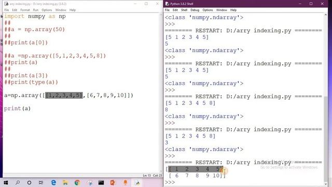Click 'Ln: 13' status bar entry
The width and height of the screenshot is (332, 187).
point(147,176)
